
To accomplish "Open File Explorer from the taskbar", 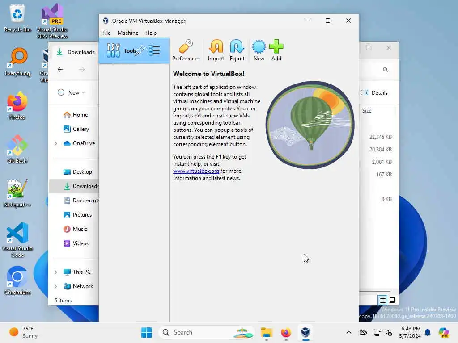I will pos(267,332).
